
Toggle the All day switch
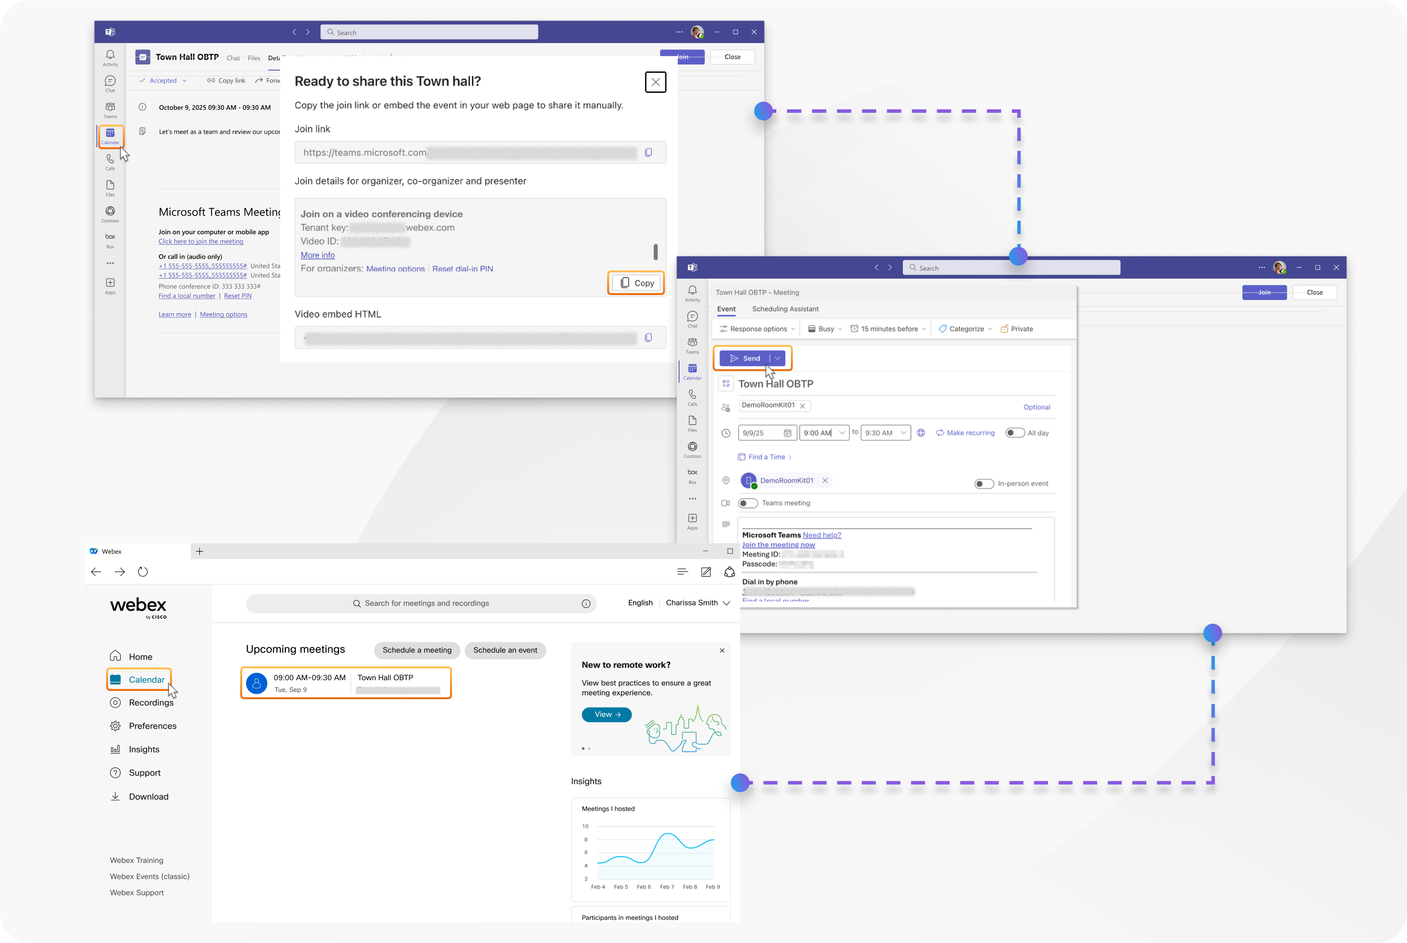click(1015, 433)
